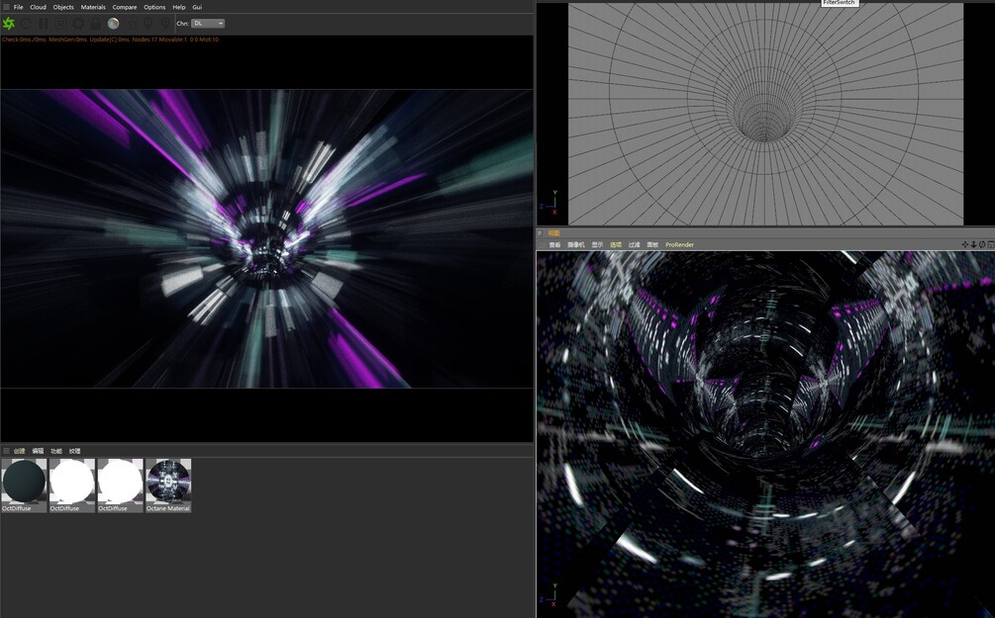Open the 查看 viewport menu
Viewport: 995px width, 618px height.
coord(555,244)
